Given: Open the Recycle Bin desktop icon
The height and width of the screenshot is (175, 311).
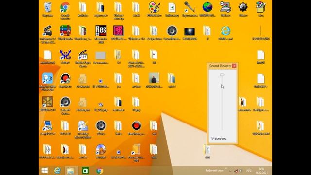Looking at the screenshot, I should click(48, 8).
